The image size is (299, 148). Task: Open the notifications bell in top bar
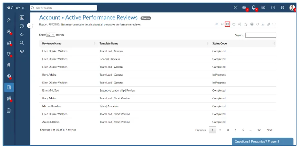pyautogui.click(x=253, y=8)
